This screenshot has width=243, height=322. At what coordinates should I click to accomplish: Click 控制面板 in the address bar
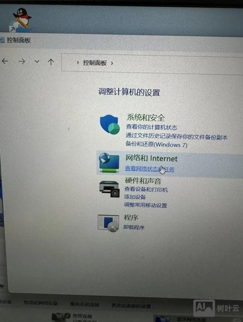pyautogui.click(x=95, y=63)
